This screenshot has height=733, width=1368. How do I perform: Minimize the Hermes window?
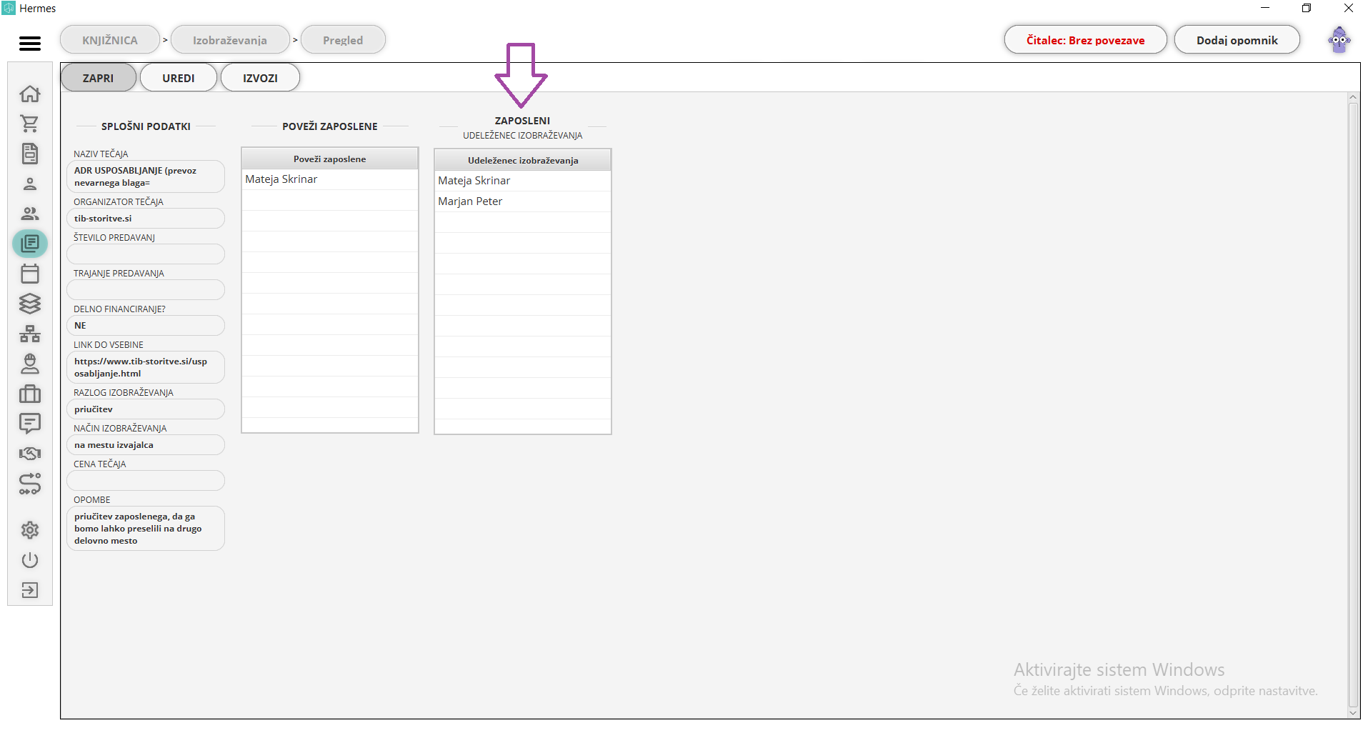tap(1265, 8)
